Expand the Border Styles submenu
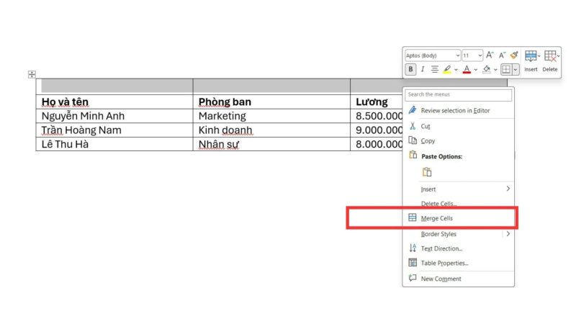Image resolution: width=576 pixels, height=324 pixels. [459, 234]
